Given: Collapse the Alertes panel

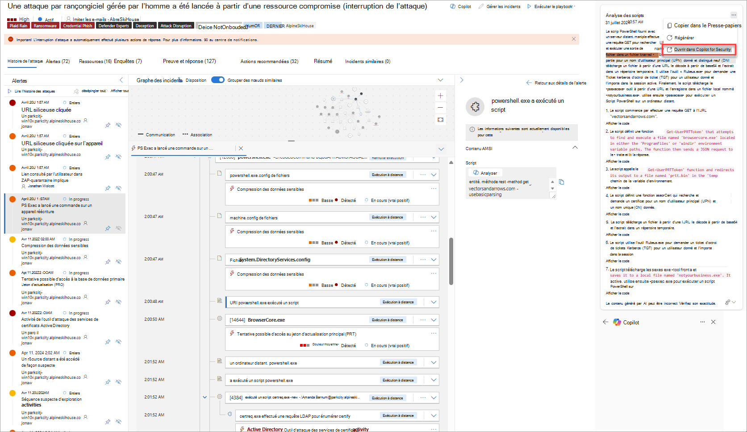Looking at the screenshot, I should coord(121,80).
